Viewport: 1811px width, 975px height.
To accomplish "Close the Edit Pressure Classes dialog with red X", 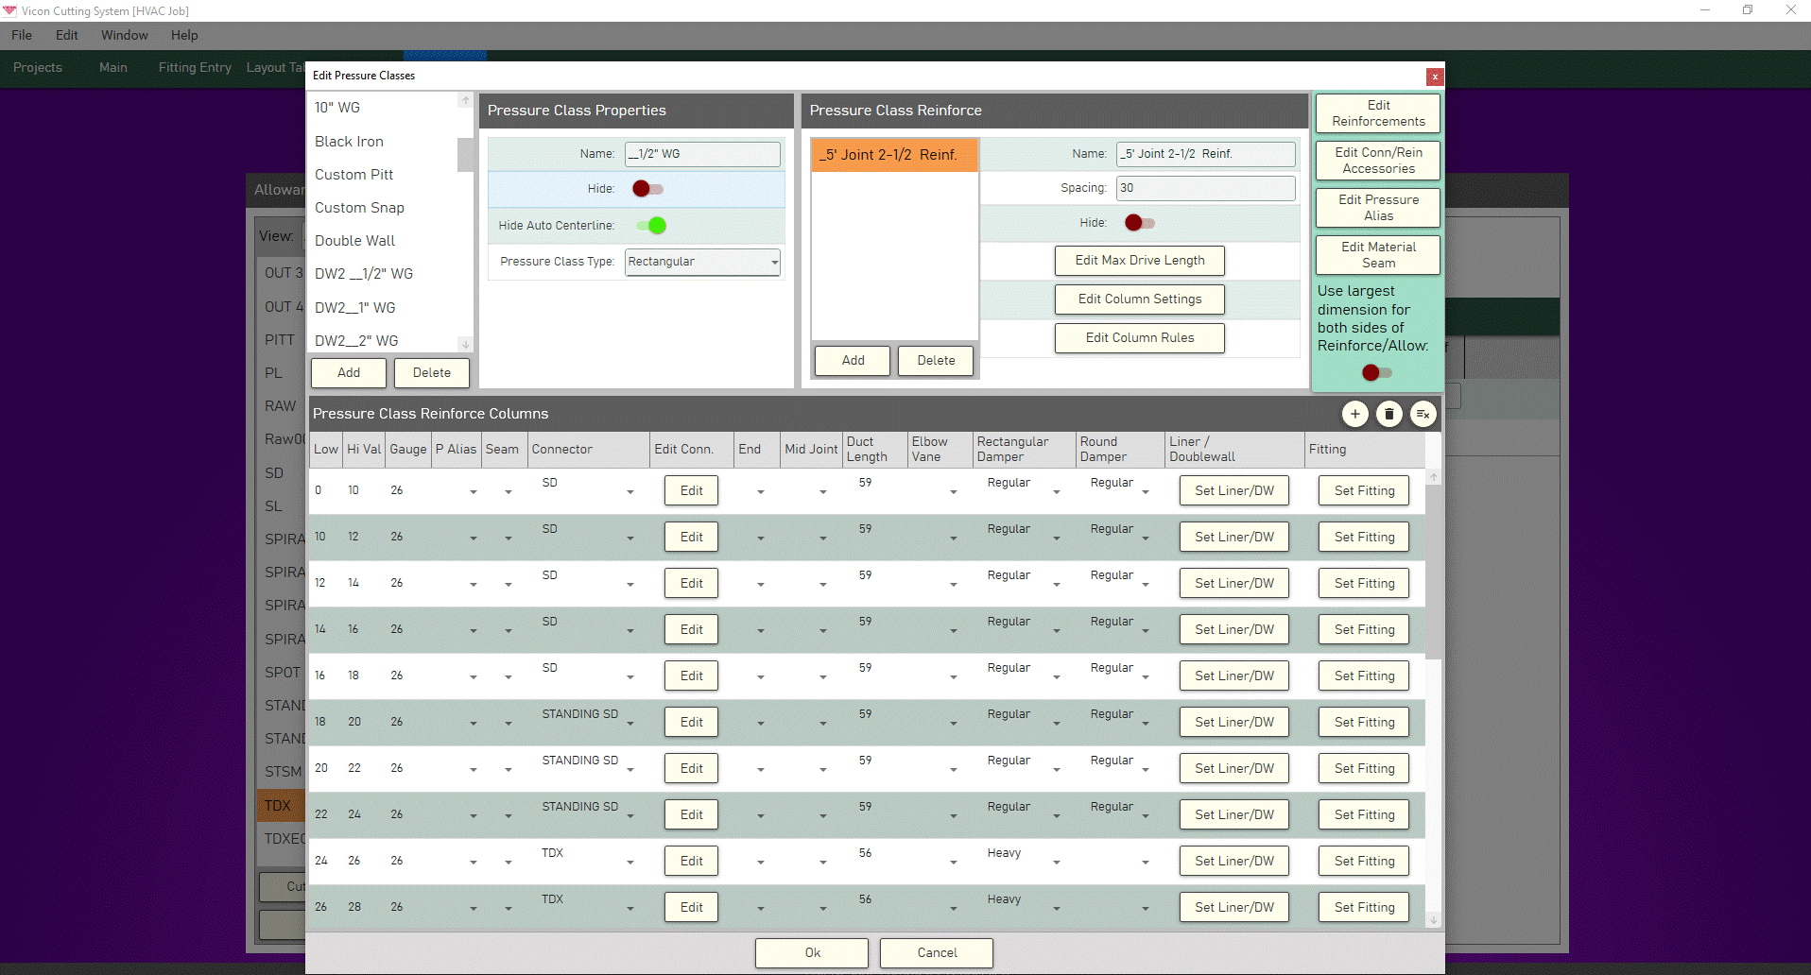I will (1435, 77).
